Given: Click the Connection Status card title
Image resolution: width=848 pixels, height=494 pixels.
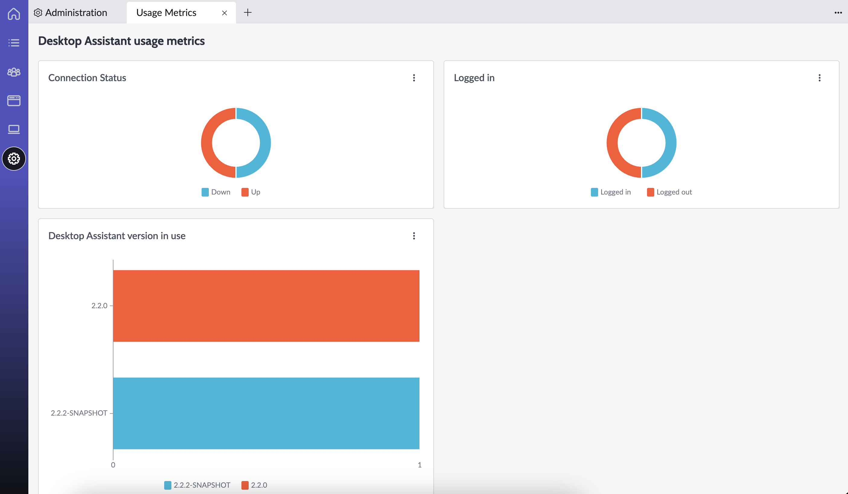Looking at the screenshot, I should (x=87, y=78).
